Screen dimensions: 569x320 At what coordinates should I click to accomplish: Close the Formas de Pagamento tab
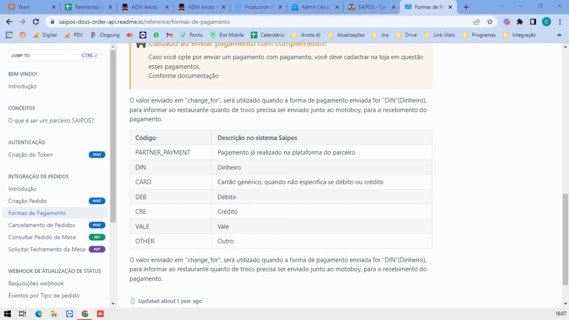449,7
